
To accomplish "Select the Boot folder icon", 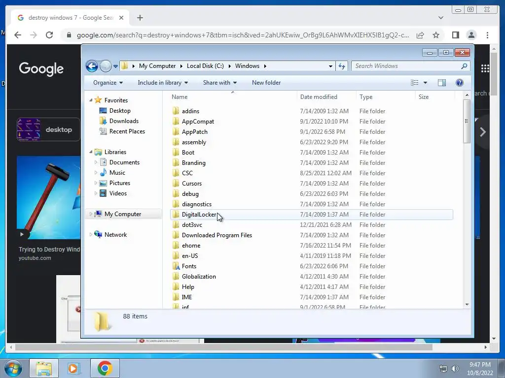I will tap(176, 153).
